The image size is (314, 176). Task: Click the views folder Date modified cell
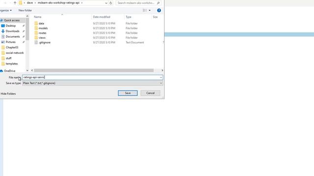pos(104,38)
